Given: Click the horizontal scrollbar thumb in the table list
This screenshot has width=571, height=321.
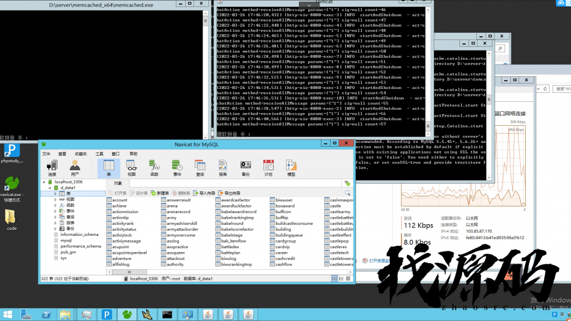Looking at the screenshot, I should point(129,271).
